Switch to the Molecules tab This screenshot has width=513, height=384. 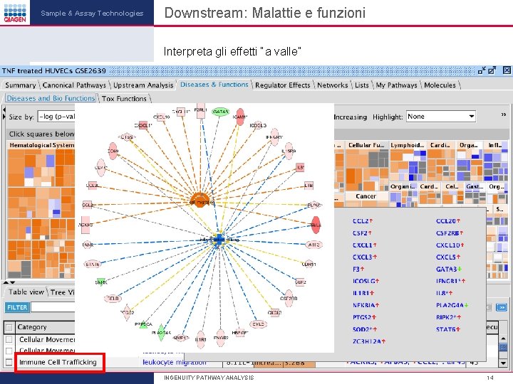(440, 85)
